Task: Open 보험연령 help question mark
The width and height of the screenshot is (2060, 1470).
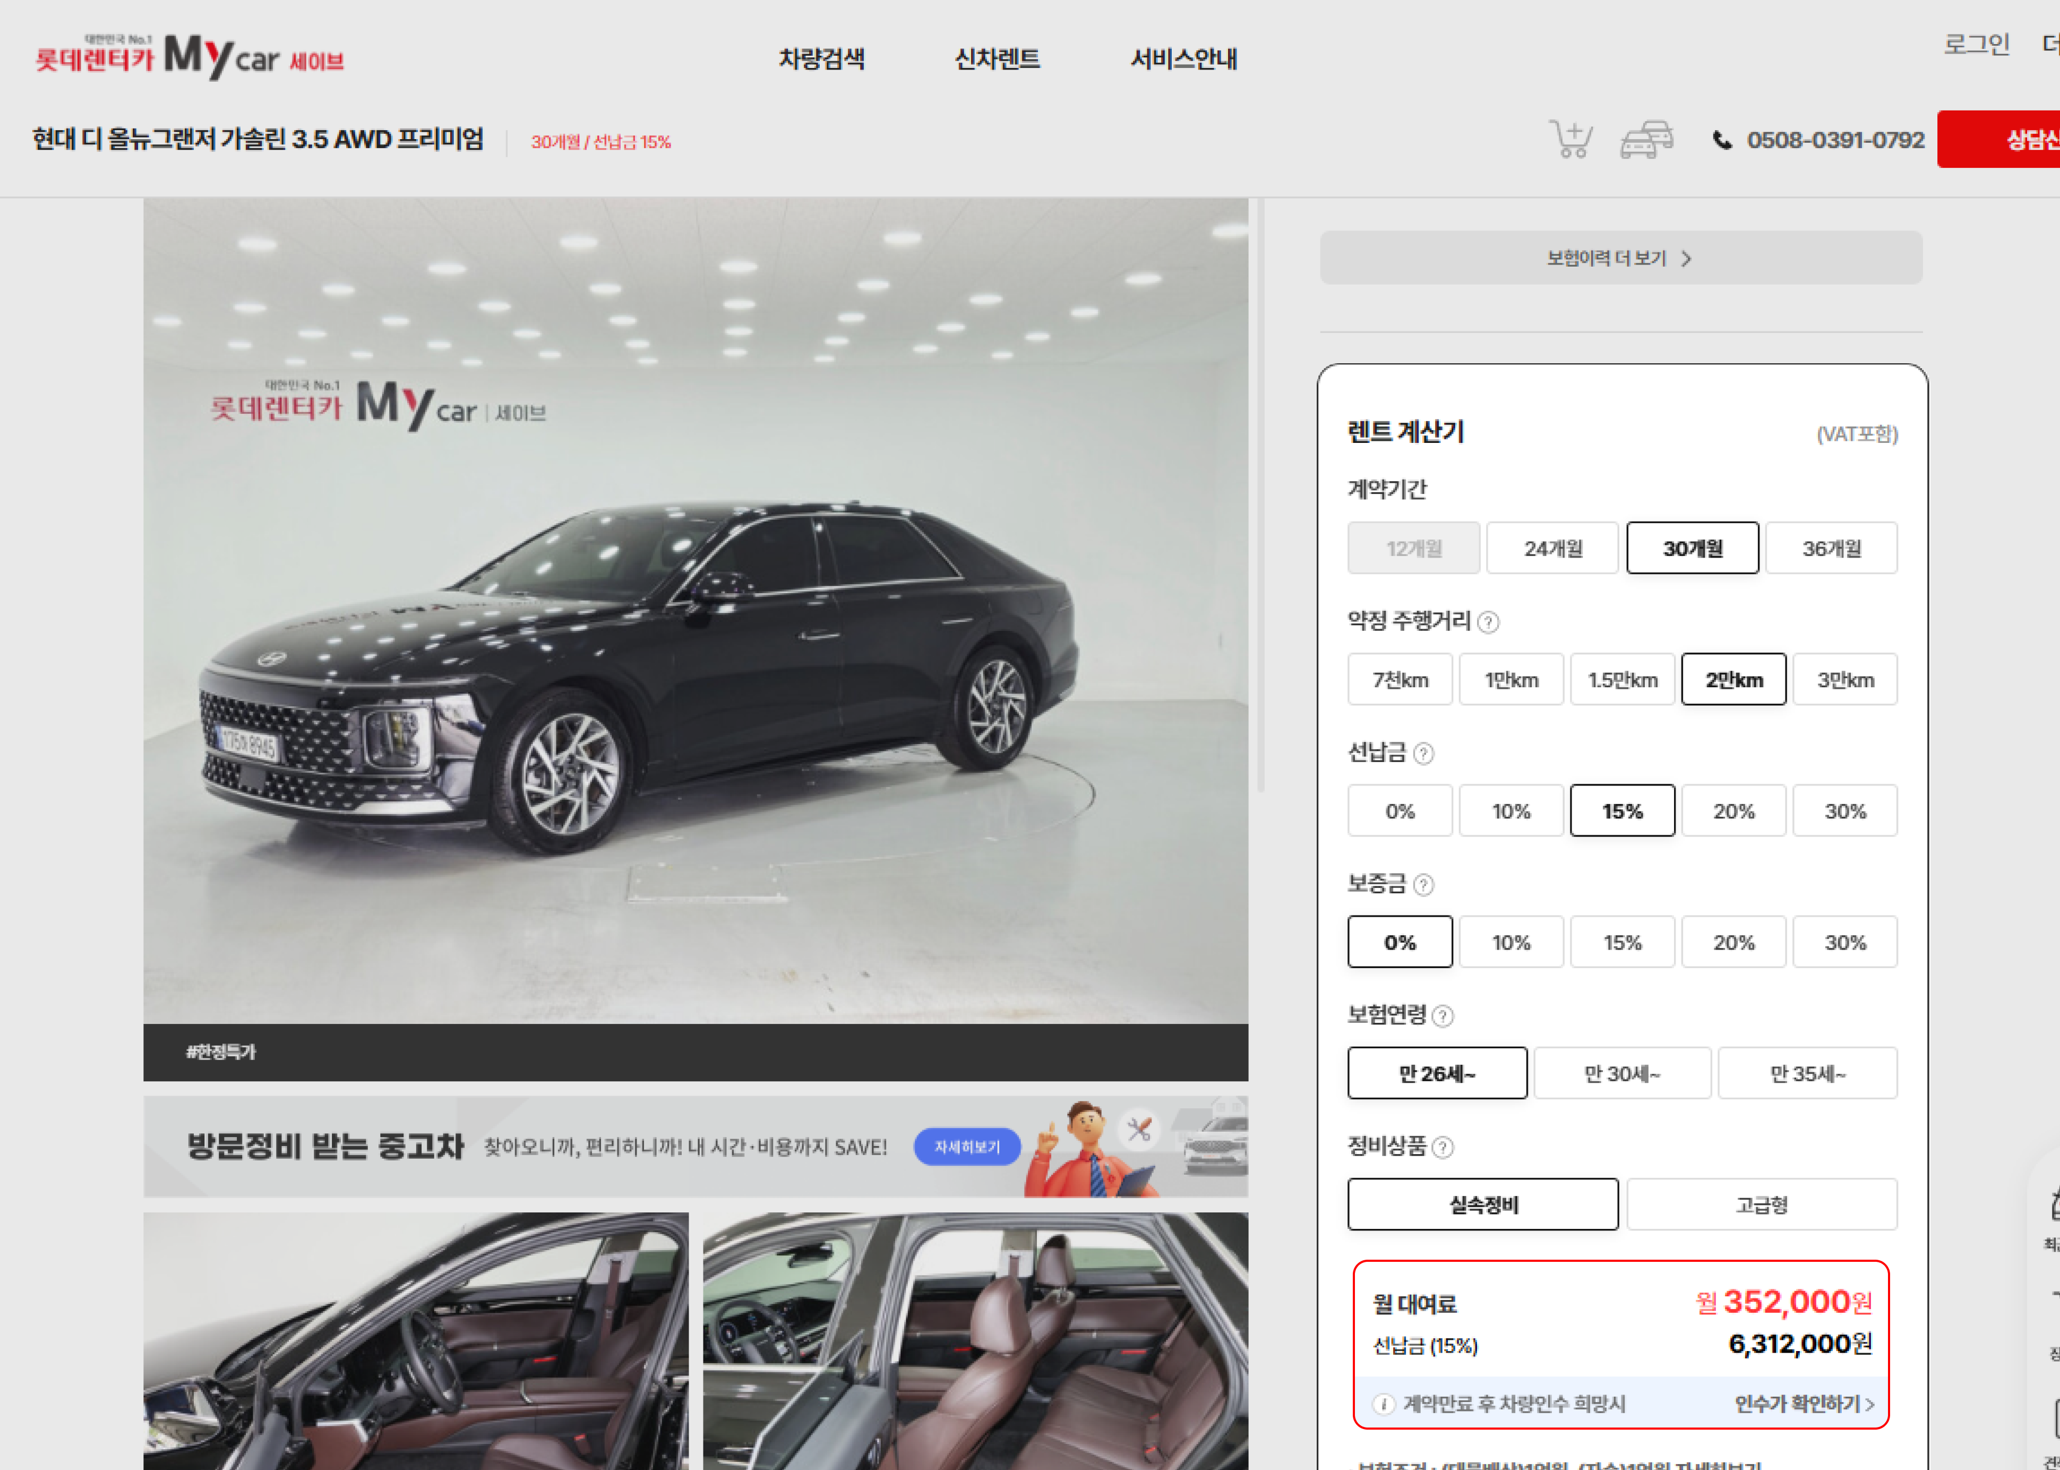Action: click(1443, 1015)
